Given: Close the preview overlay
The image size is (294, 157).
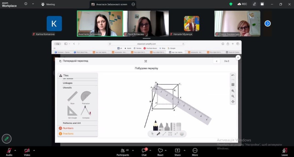Looking at the screenshot, I should tap(238, 58).
